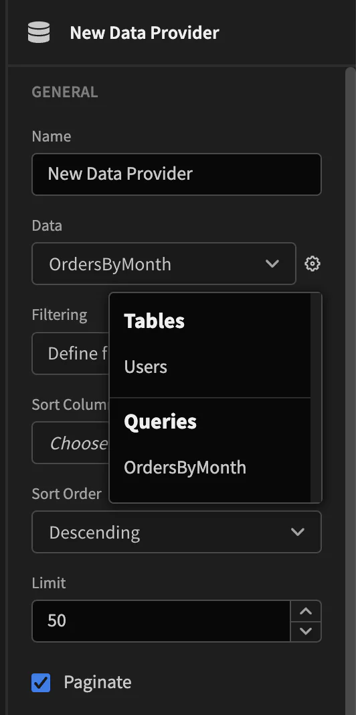Open the Sort Column chooser dropdown

click(70, 443)
